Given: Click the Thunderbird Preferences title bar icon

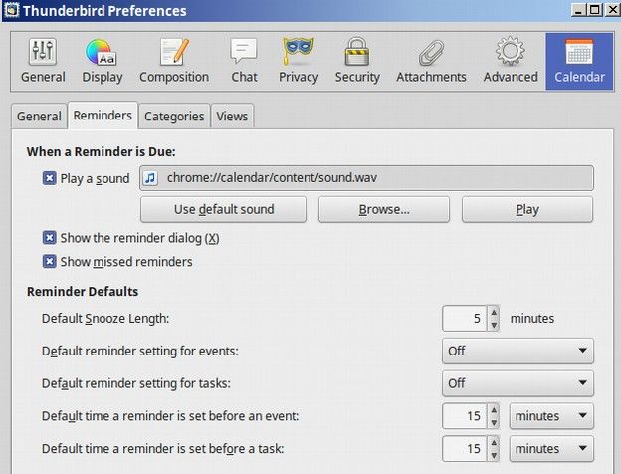Looking at the screenshot, I should pyautogui.click(x=11, y=10).
